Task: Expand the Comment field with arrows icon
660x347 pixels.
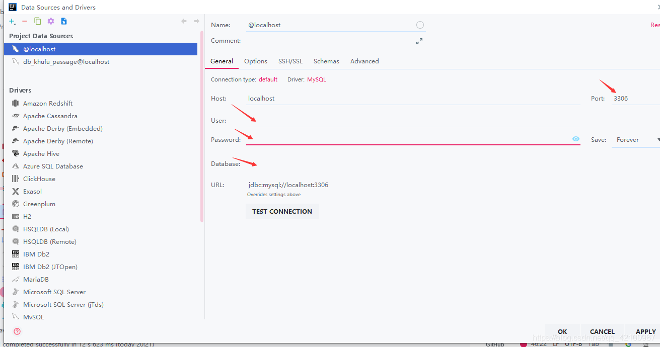Action: click(x=419, y=41)
